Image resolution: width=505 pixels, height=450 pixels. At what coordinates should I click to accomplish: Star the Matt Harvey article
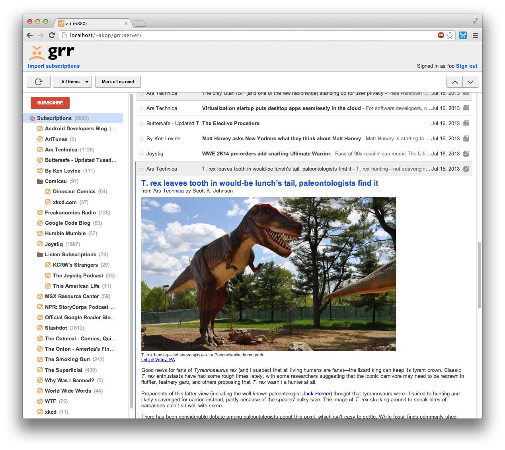(141, 139)
